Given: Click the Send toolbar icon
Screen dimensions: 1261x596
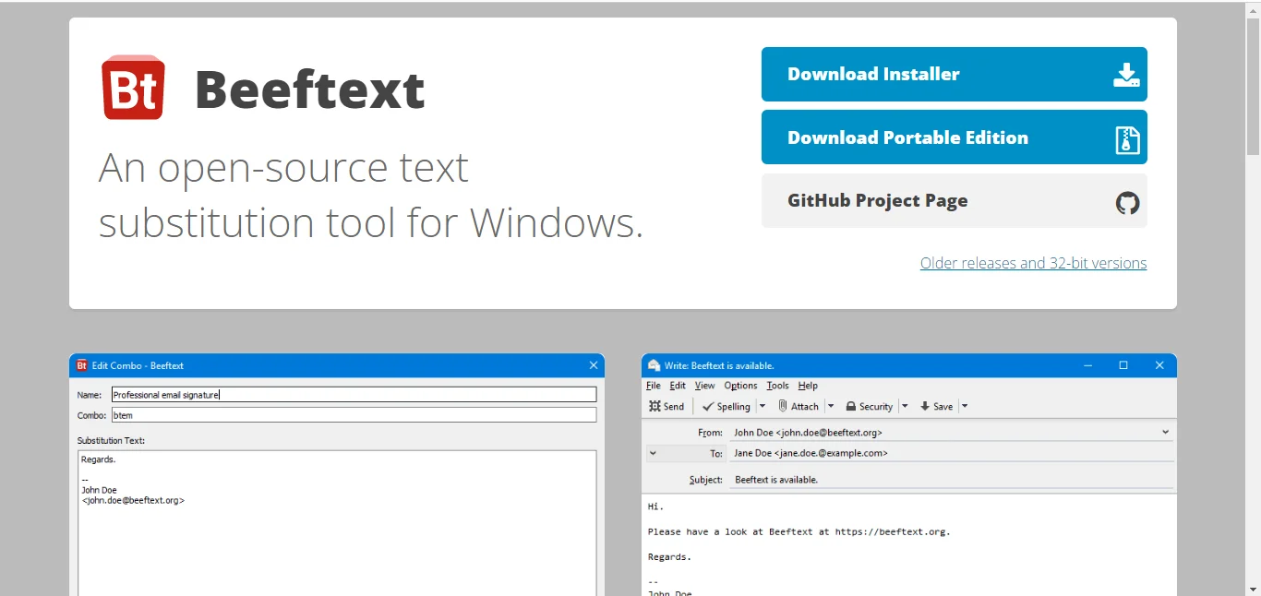Looking at the screenshot, I should pos(655,406).
